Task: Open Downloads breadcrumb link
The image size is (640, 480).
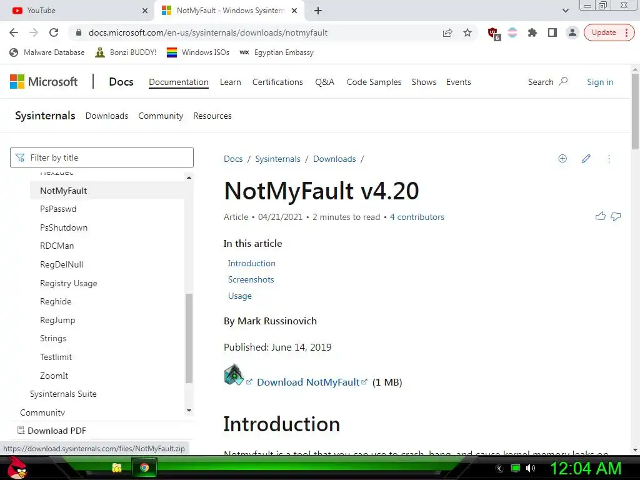Action: coord(334,159)
